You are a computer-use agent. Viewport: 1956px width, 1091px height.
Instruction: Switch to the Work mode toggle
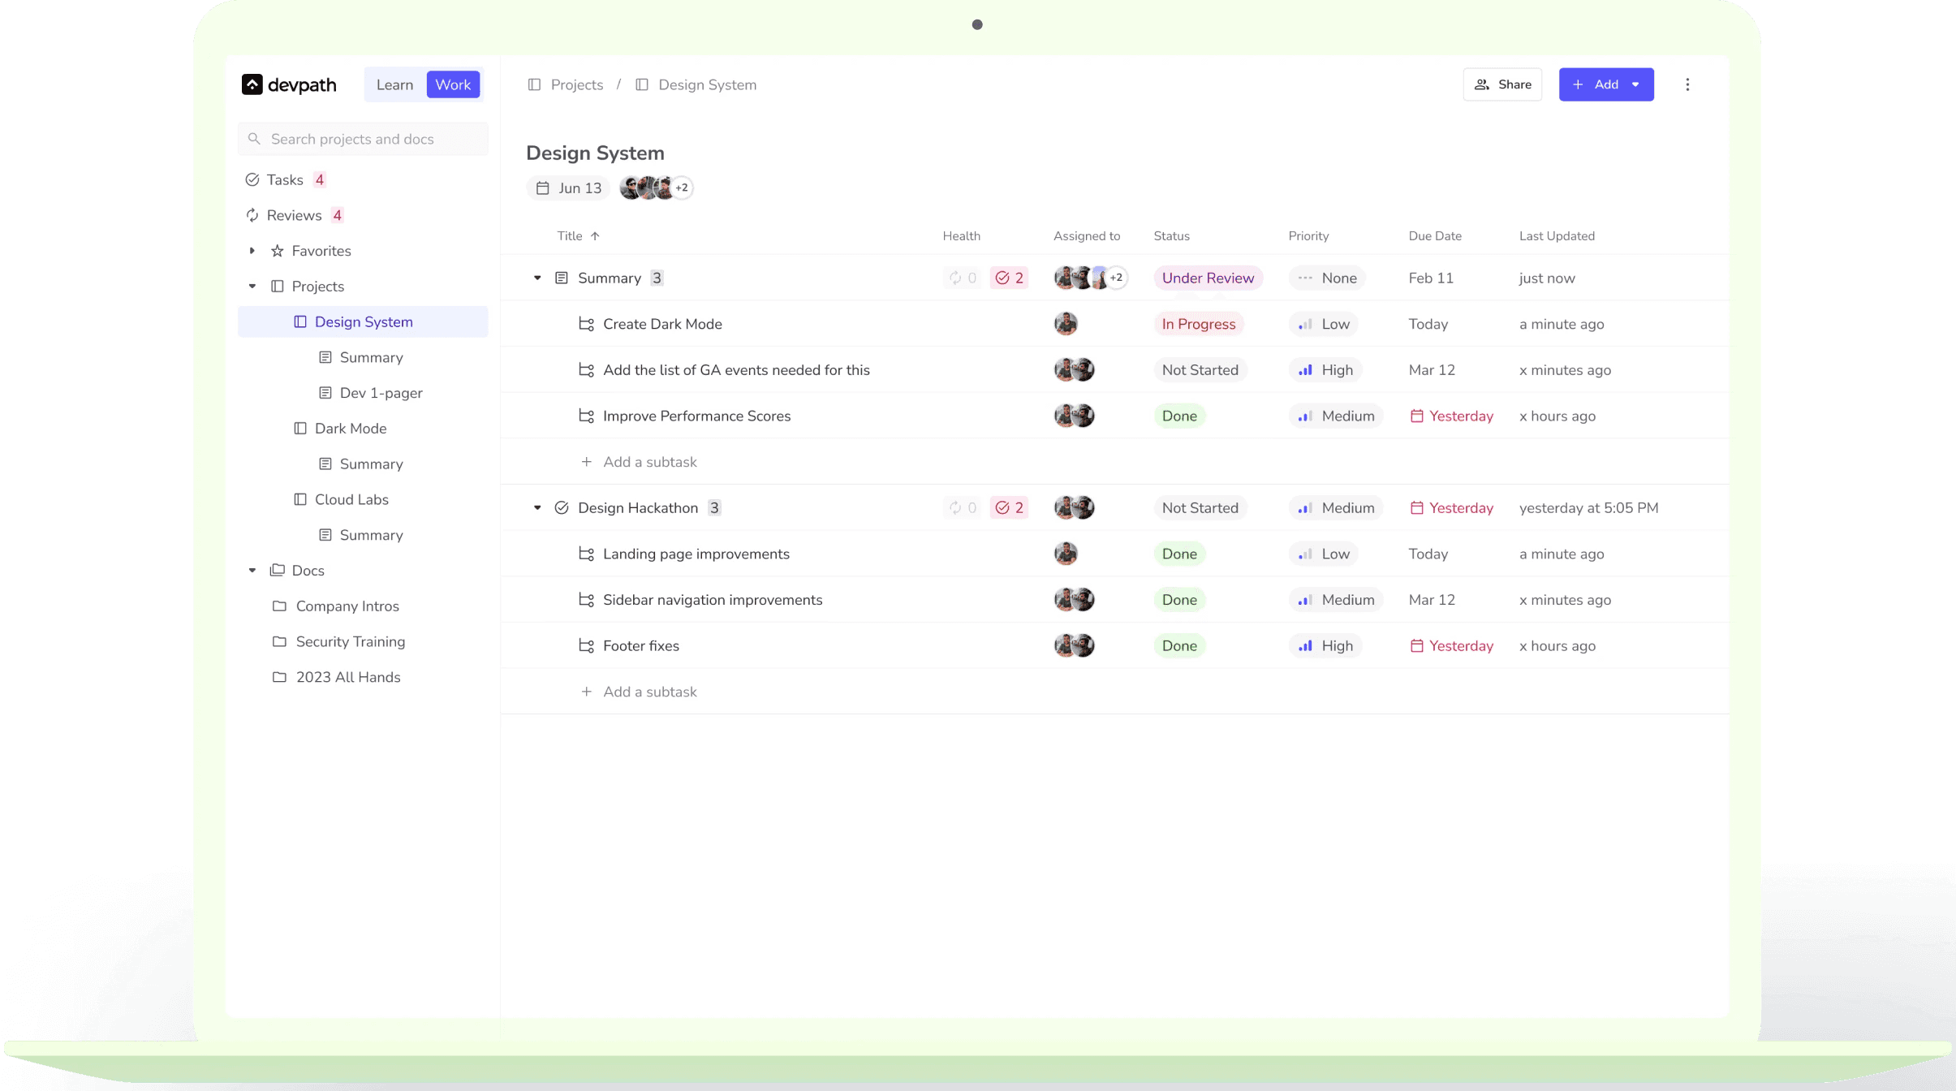(453, 84)
